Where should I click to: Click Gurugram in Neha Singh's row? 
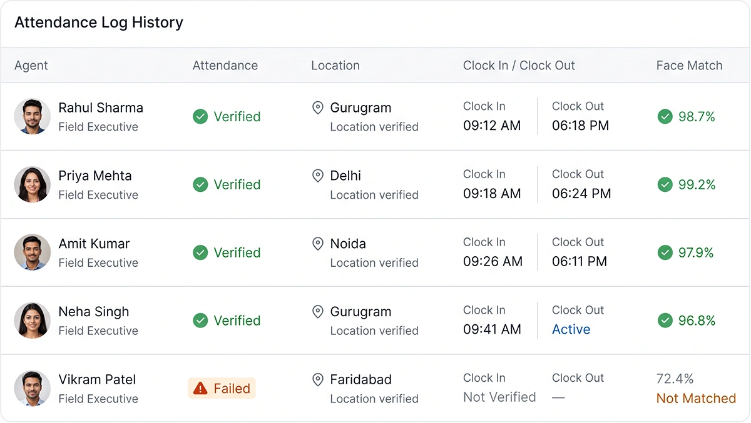click(x=360, y=312)
